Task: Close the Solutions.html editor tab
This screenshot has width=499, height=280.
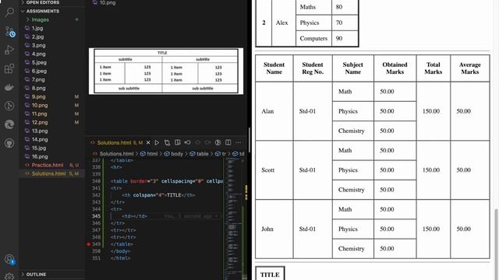Action: tap(148, 142)
